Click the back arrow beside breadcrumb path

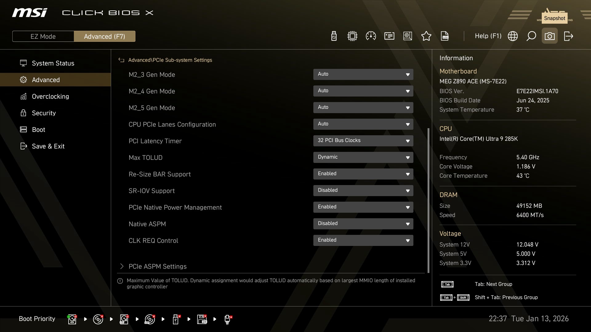tap(121, 60)
